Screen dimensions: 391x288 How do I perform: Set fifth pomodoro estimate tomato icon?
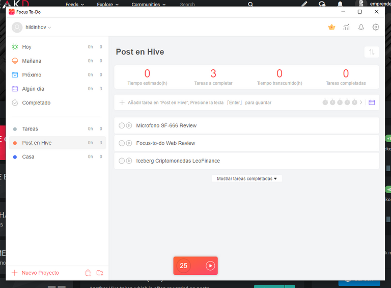[x=354, y=102]
